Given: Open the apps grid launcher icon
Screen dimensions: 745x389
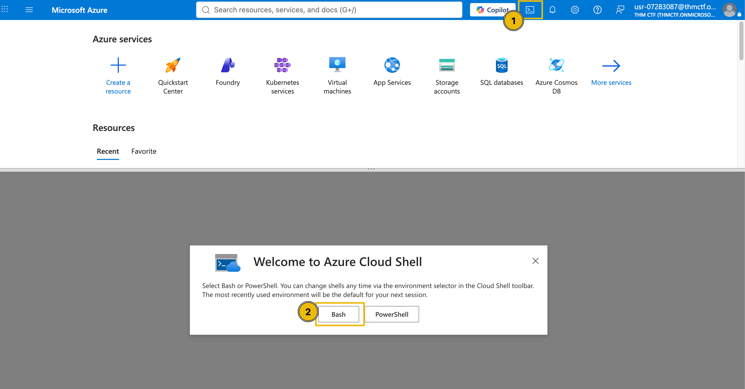Looking at the screenshot, I should point(5,9).
